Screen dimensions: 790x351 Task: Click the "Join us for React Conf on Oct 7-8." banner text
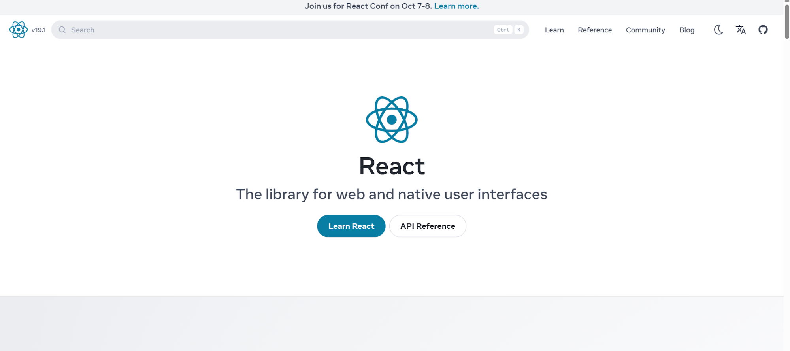(x=368, y=6)
